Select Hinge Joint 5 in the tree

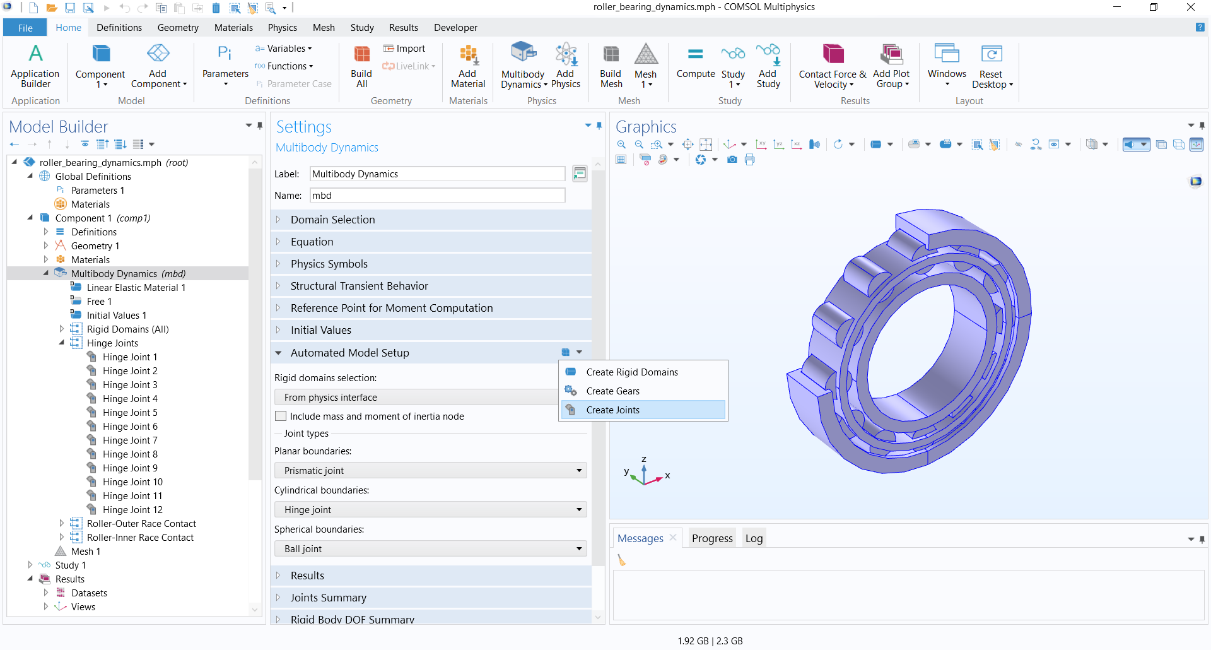tap(130, 413)
